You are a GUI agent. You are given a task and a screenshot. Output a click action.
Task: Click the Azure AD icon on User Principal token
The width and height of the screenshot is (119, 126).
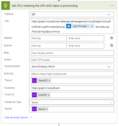[x=69, y=26]
